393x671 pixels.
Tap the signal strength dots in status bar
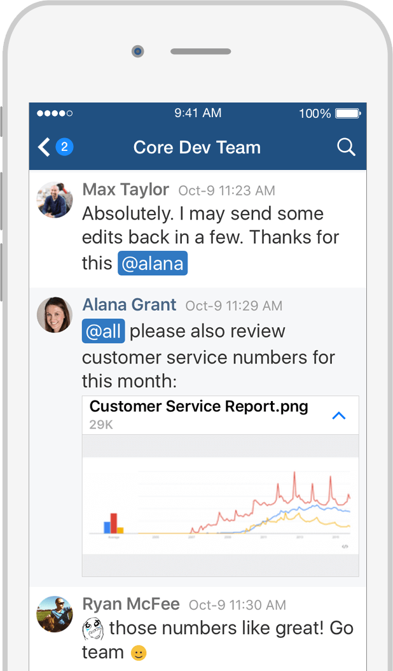(55, 113)
